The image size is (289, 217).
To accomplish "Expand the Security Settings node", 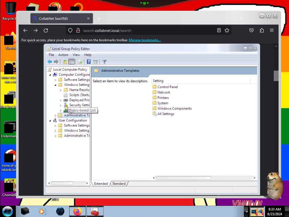I will pyautogui.click(x=61, y=105).
